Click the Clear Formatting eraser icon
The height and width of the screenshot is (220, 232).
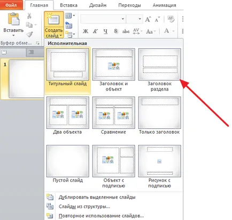pos(171,19)
